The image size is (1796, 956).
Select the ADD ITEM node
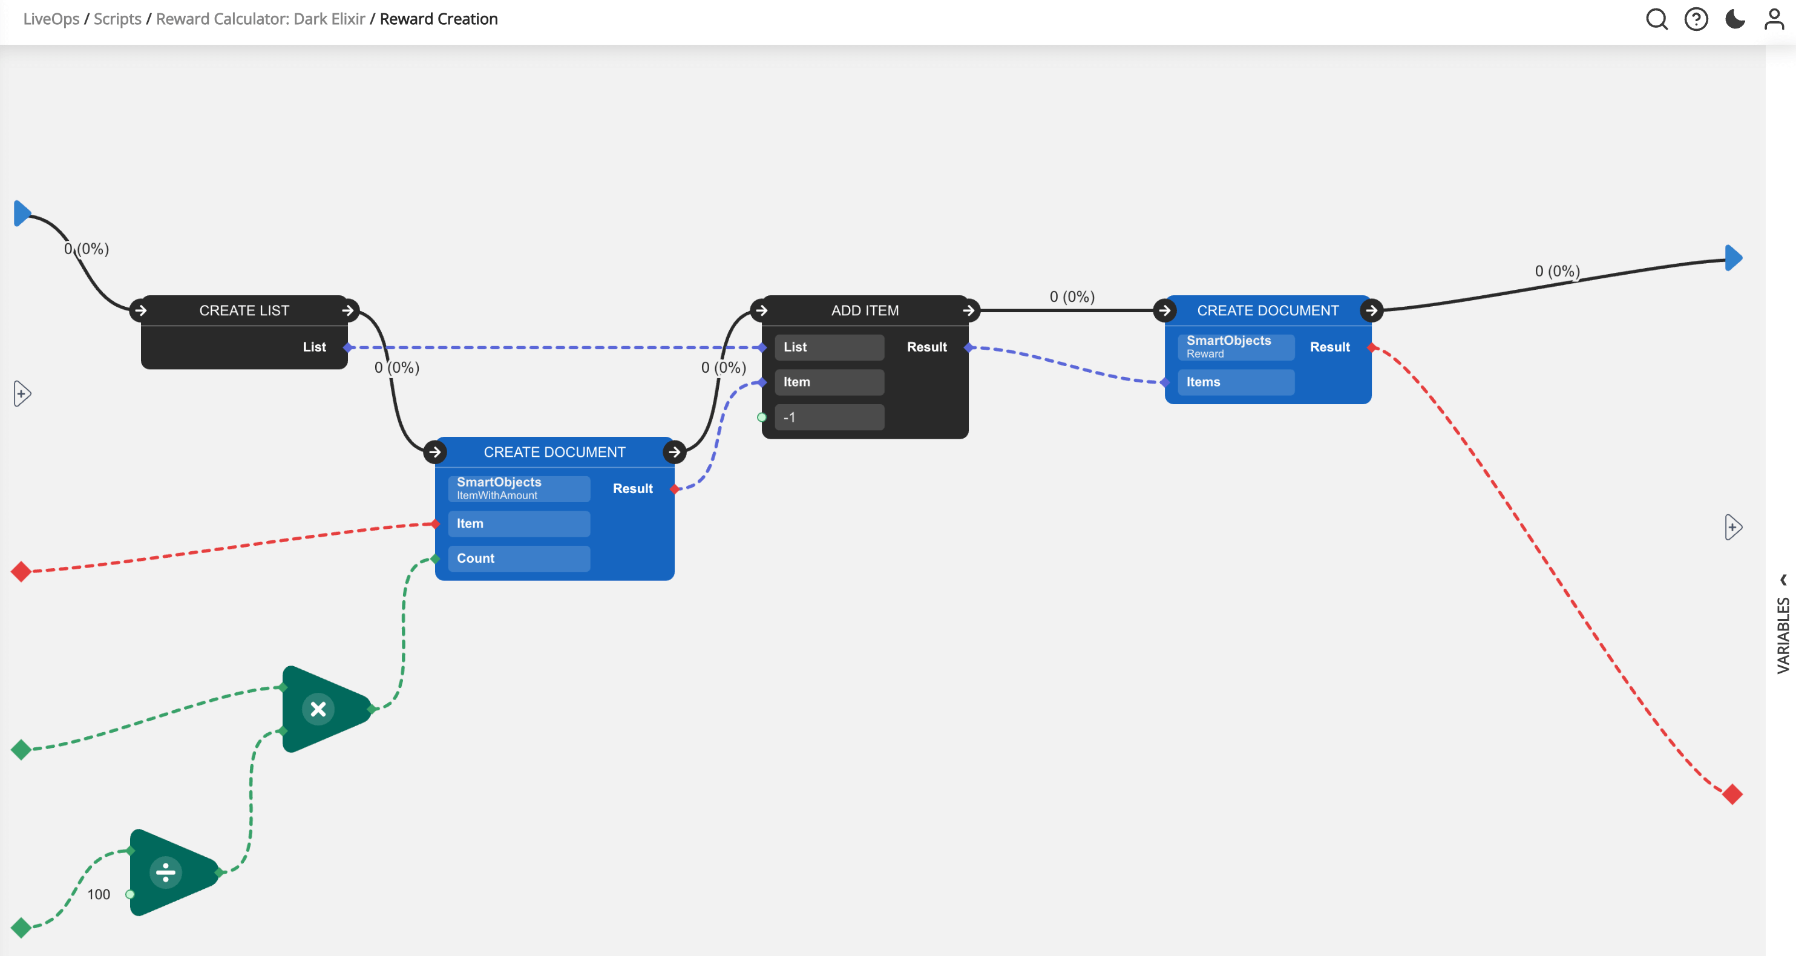pyautogui.click(x=864, y=310)
